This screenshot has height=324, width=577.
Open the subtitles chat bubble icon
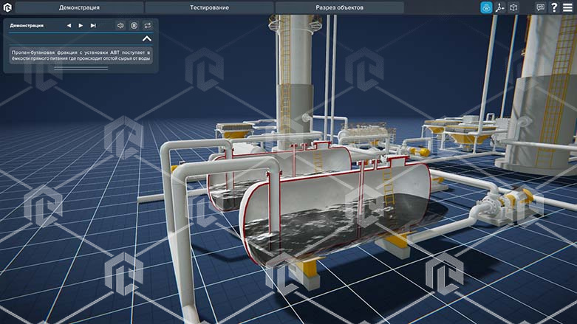pos(540,7)
